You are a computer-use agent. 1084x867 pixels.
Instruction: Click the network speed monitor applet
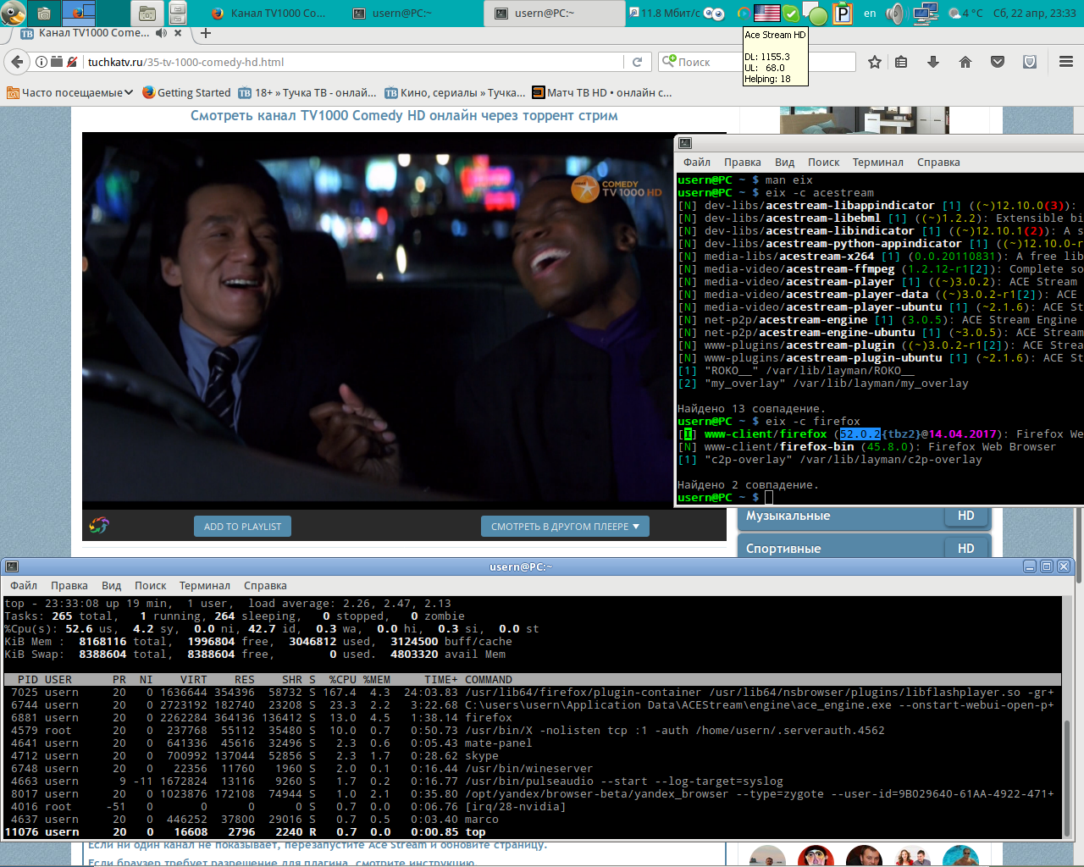[x=665, y=13]
